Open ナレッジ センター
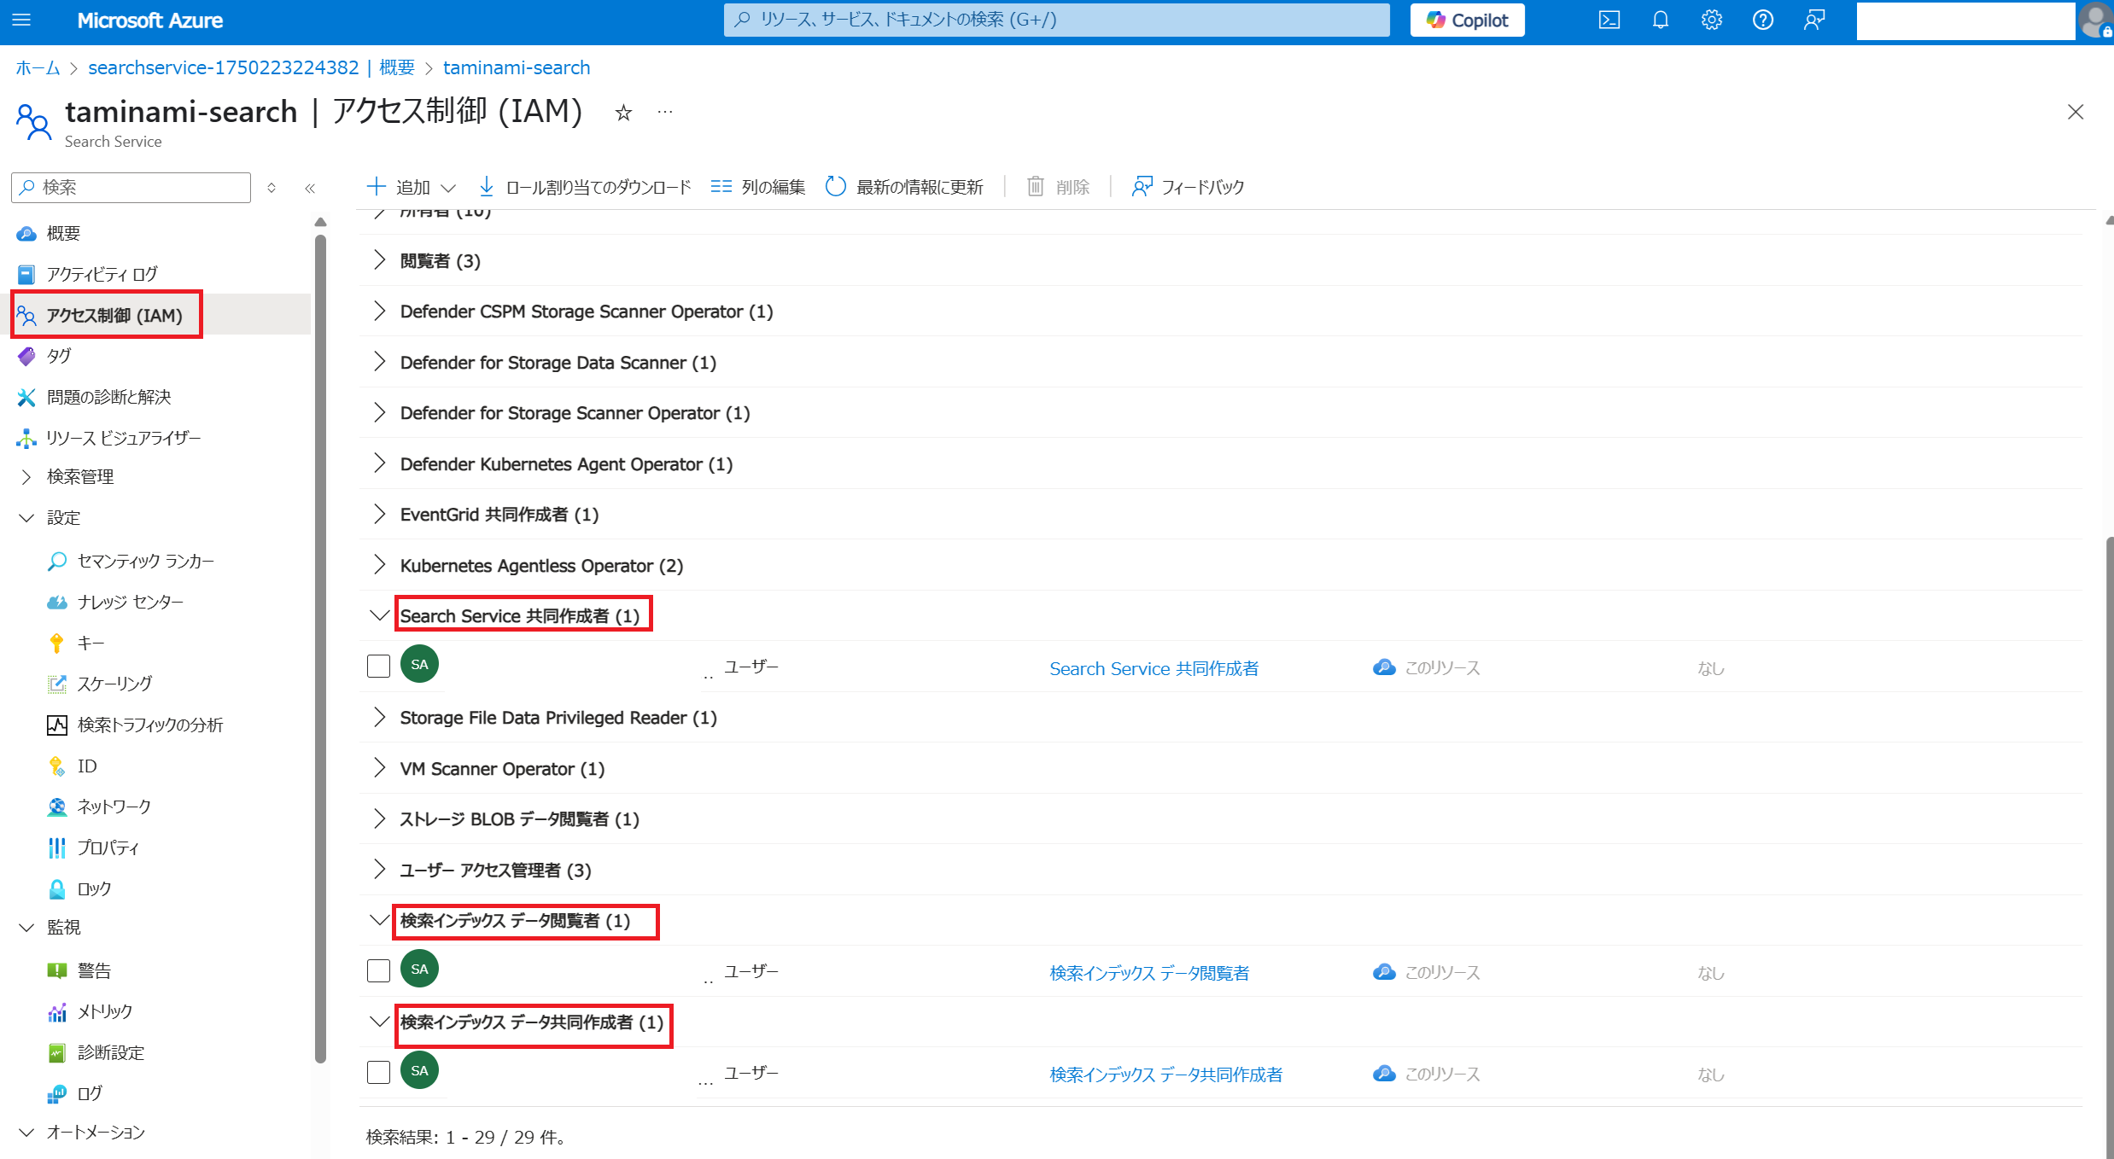Screen dimensions: 2114x1159 130,602
